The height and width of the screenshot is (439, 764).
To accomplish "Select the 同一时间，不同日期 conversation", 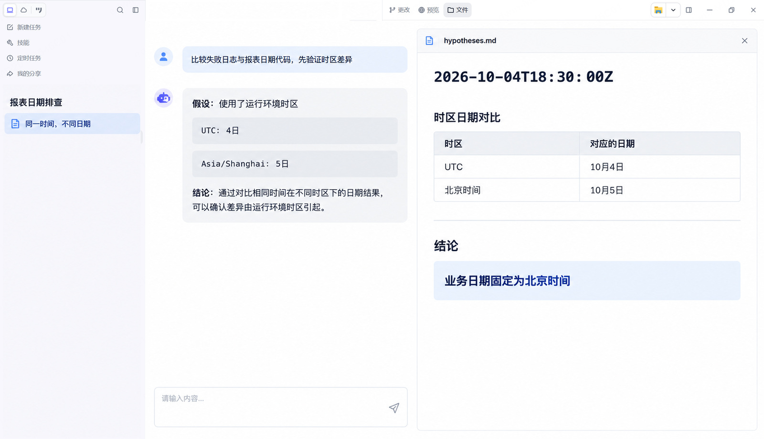I will pyautogui.click(x=72, y=123).
